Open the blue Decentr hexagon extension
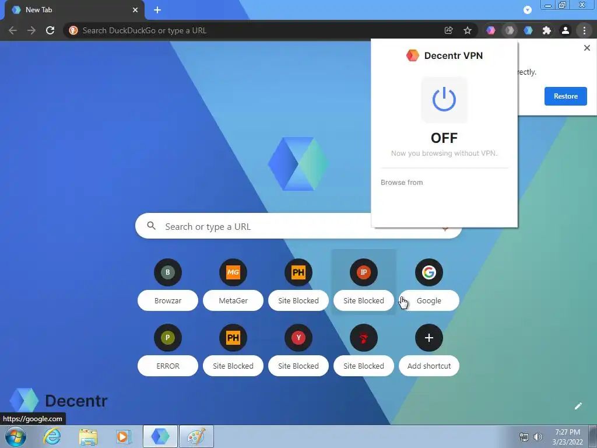597x448 pixels. (x=528, y=30)
